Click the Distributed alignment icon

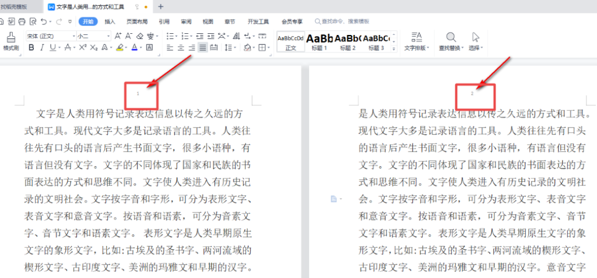point(213,48)
